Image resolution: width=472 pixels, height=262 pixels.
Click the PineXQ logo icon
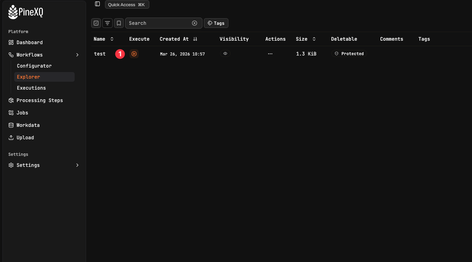pos(12,11)
